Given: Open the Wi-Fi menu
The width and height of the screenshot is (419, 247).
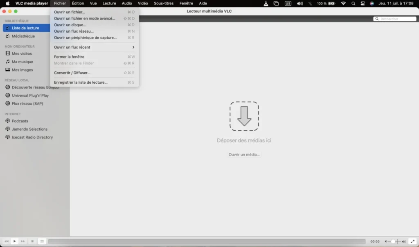Looking at the screenshot, I should click(343, 3).
